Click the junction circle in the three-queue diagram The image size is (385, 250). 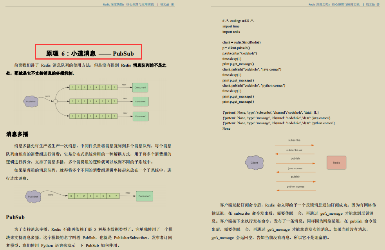coord(56,101)
